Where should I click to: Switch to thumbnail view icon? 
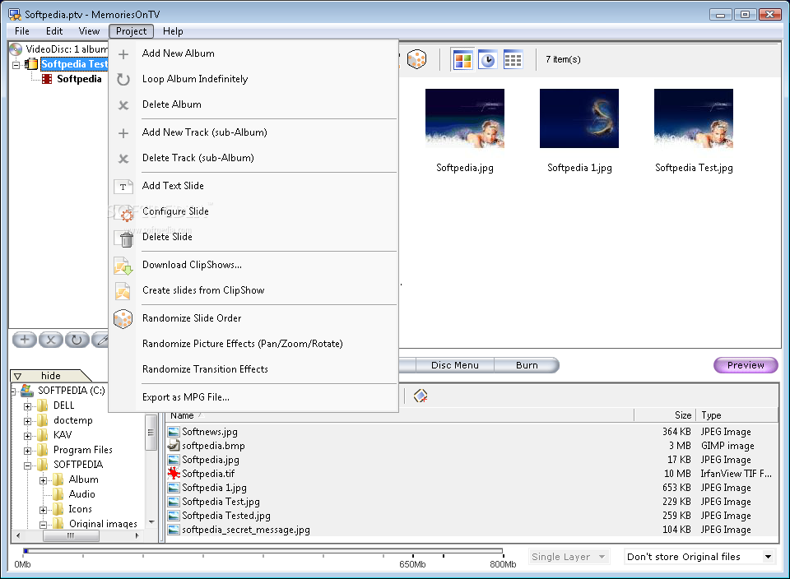coord(462,60)
